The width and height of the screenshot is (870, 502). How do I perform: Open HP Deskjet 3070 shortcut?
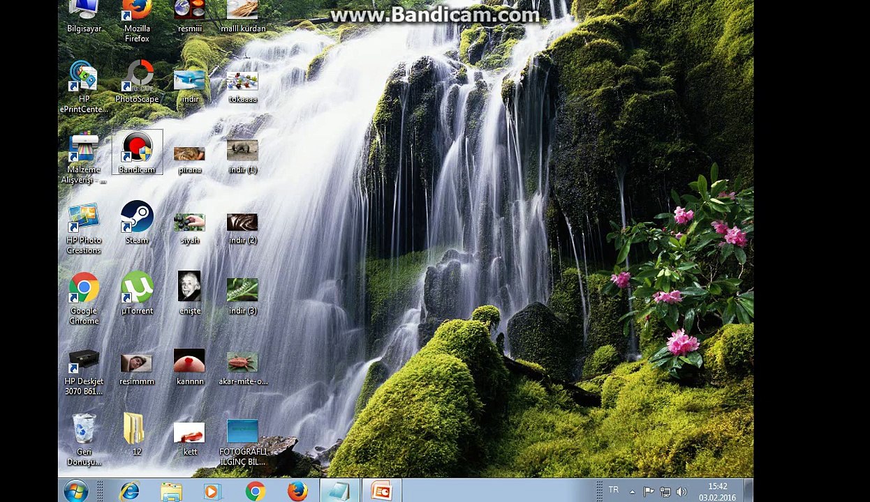click(x=84, y=372)
